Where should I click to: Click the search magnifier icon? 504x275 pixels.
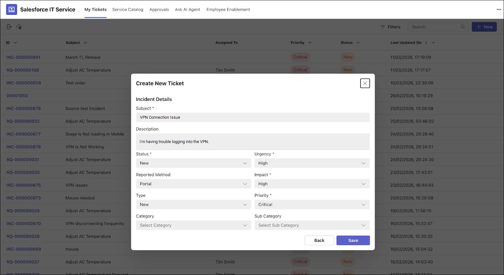coord(463,27)
